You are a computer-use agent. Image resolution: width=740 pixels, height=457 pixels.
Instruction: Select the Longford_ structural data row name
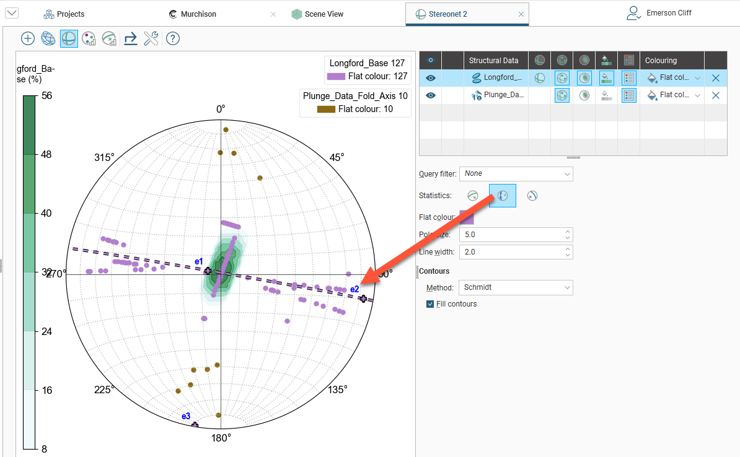(503, 77)
